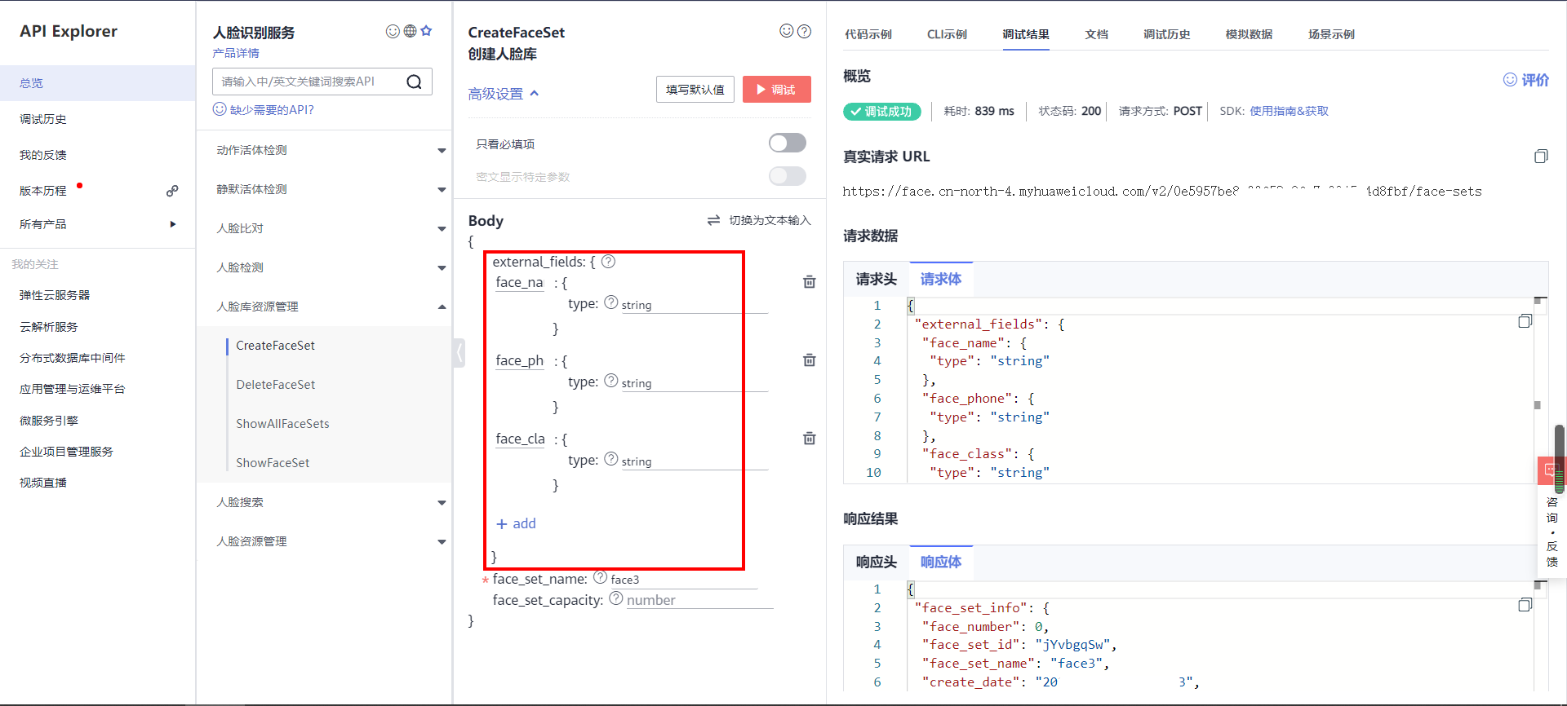Image resolution: width=1567 pixels, height=706 pixels.
Task: Collapse the API list panel handle
Action: click(459, 353)
